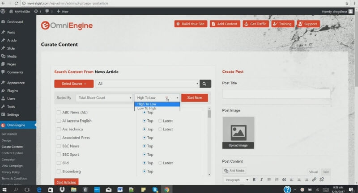Screen dimensions: 358x193
Task: Click the Add Content button
Action: (x=225, y=24)
